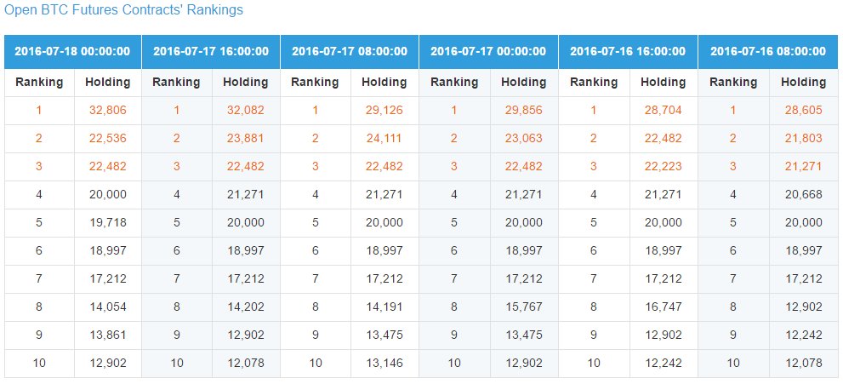Click 21,271 in the 2016-07-17 08:00:00 column

click(384, 195)
